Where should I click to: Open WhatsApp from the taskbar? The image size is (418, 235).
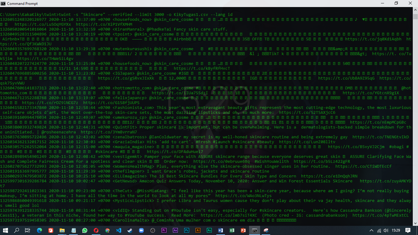click(85, 230)
